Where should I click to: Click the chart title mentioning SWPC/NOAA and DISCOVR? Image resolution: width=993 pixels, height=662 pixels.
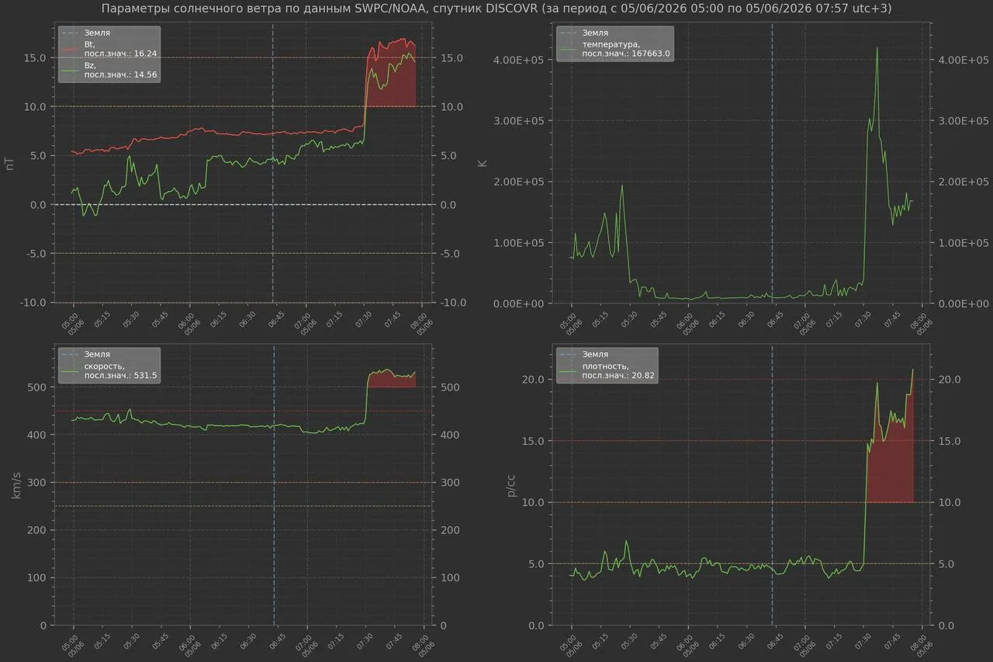click(496, 9)
